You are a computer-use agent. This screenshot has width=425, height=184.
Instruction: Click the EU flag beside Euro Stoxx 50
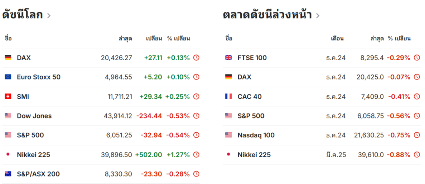pos(8,77)
